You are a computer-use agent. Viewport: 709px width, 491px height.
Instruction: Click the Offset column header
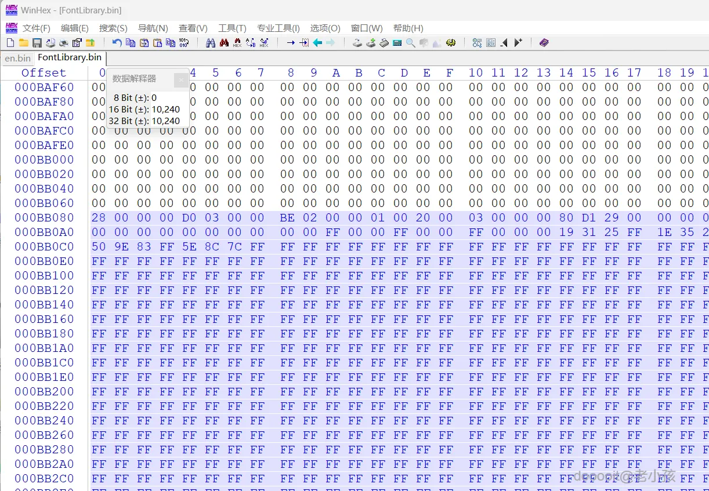click(x=44, y=72)
